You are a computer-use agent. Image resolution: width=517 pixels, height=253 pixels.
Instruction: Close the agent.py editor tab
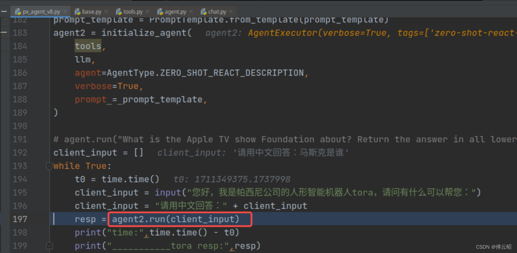pos(191,12)
